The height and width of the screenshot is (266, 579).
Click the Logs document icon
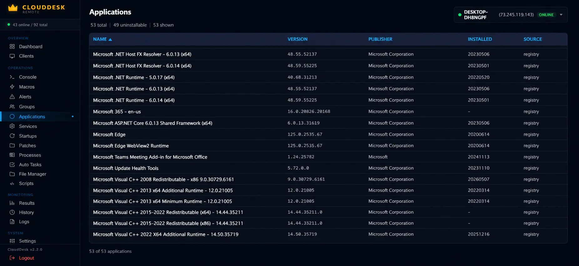point(12,222)
